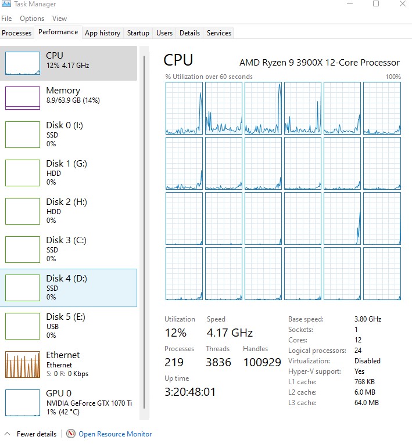412x444 pixels.
Task: Click the Task Manager title bar icon
Action: [6, 3]
